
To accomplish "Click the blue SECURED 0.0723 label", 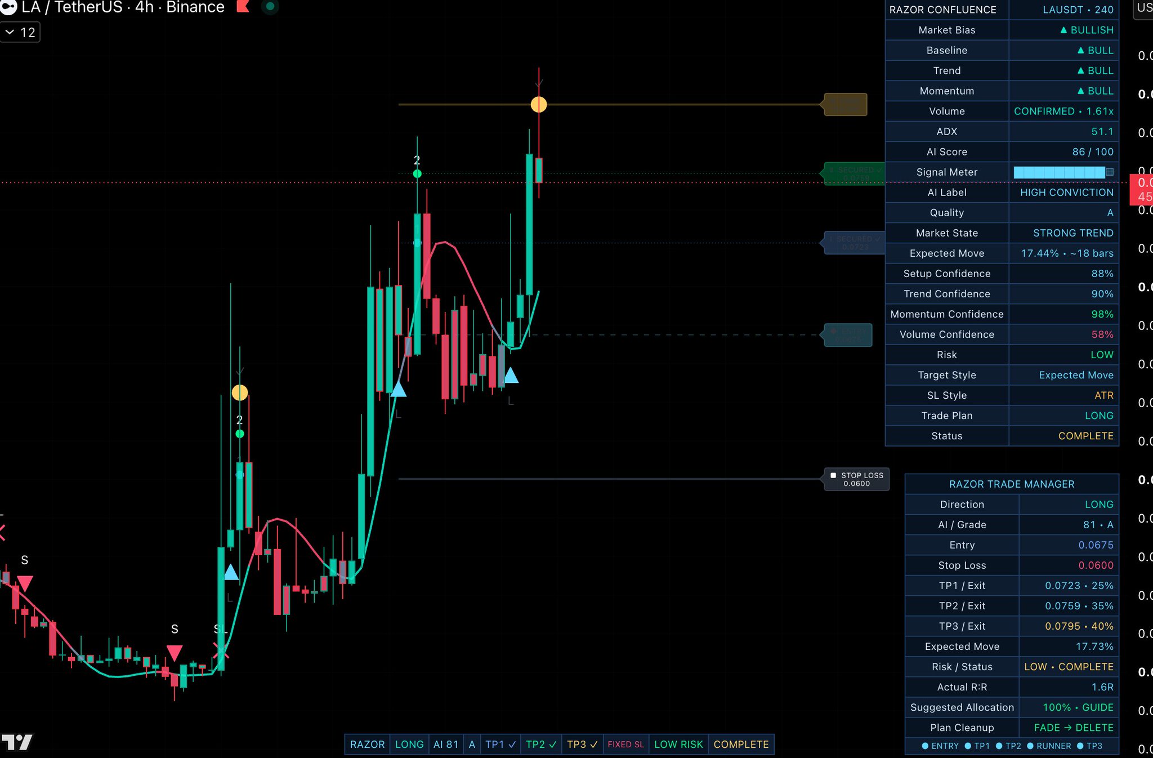I will (x=855, y=243).
